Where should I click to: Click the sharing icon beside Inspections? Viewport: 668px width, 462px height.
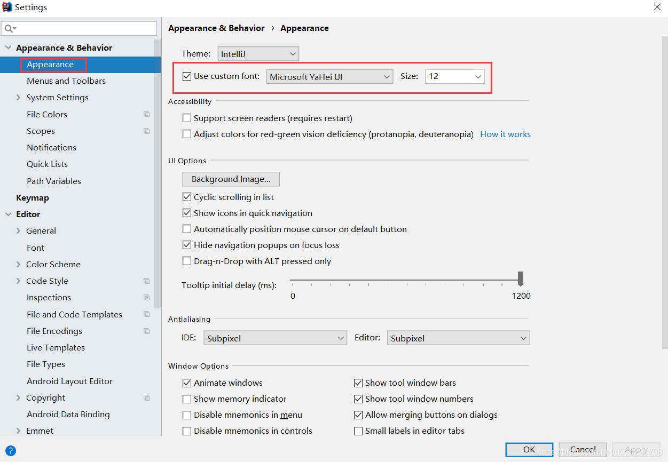click(146, 297)
